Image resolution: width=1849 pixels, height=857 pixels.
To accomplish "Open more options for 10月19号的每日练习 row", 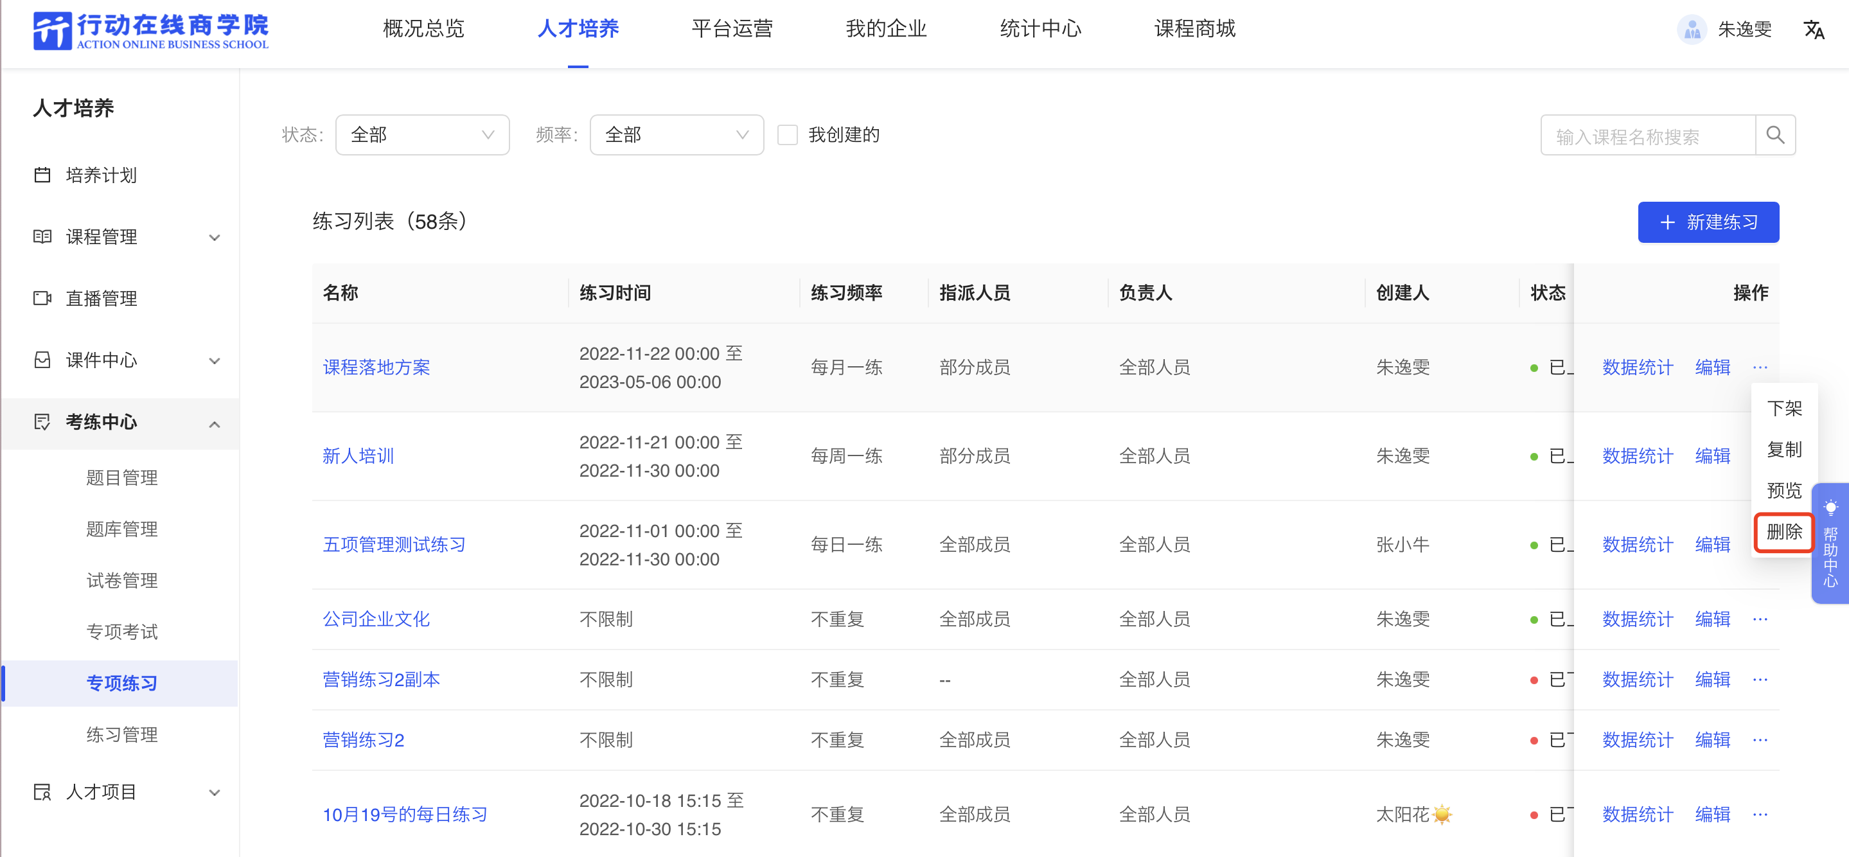I will pos(1760,815).
